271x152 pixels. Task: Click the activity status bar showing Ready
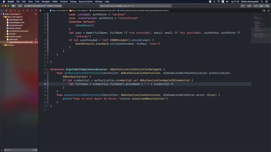point(135,6)
